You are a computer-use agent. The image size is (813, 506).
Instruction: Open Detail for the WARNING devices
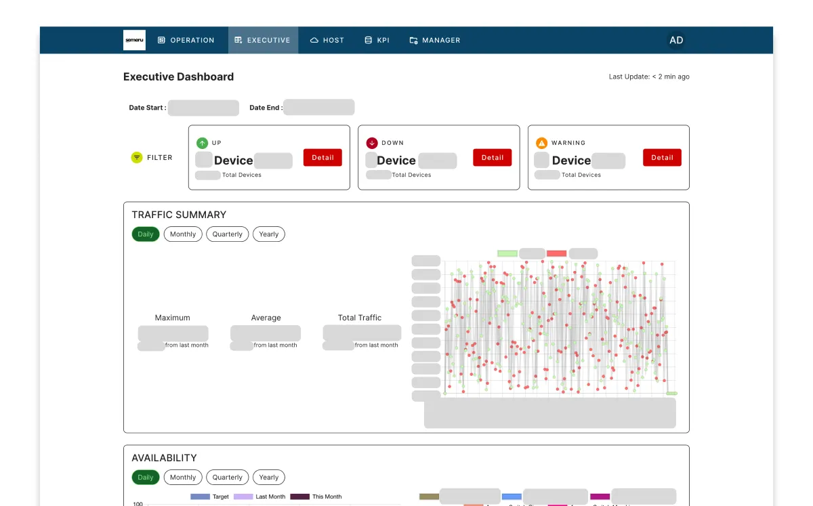[x=662, y=157]
